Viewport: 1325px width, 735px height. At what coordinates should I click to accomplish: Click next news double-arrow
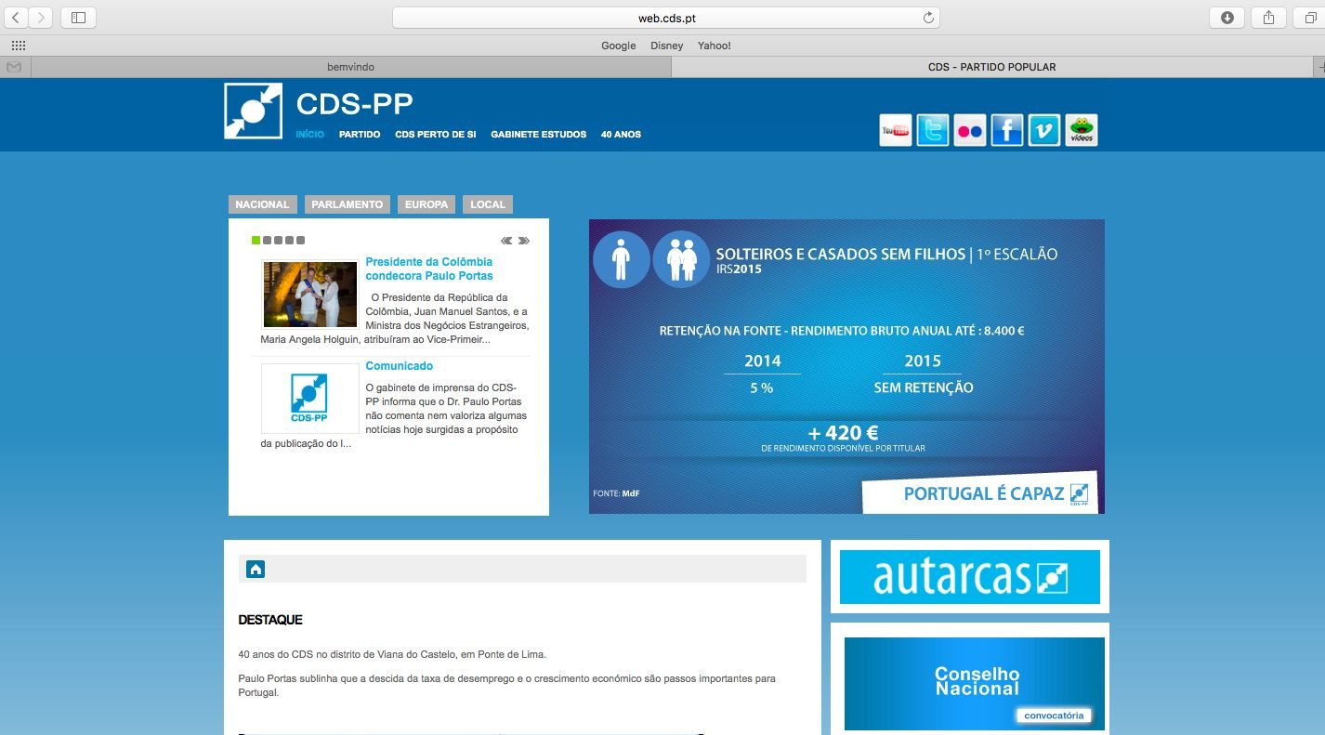(524, 241)
